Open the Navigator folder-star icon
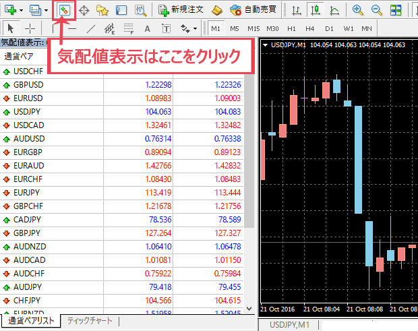The width and height of the screenshot is (418, 331). pos(102,10)
